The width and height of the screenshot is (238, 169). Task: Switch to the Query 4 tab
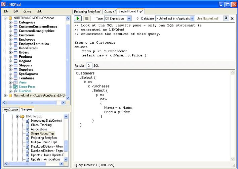click(110, 12)
